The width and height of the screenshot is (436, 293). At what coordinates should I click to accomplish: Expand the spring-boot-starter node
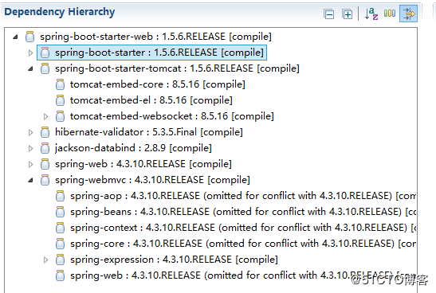(30, 53)
